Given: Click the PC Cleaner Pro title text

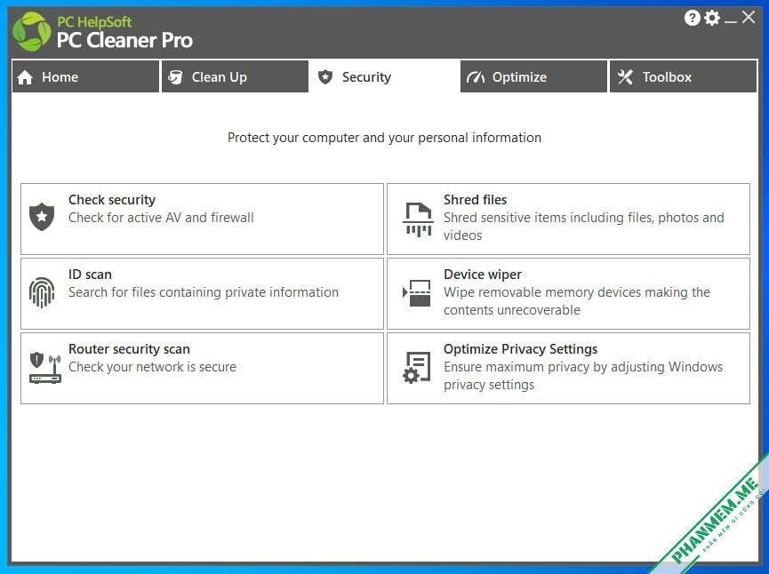Looking at the screenshot, I should click(124, 40).
